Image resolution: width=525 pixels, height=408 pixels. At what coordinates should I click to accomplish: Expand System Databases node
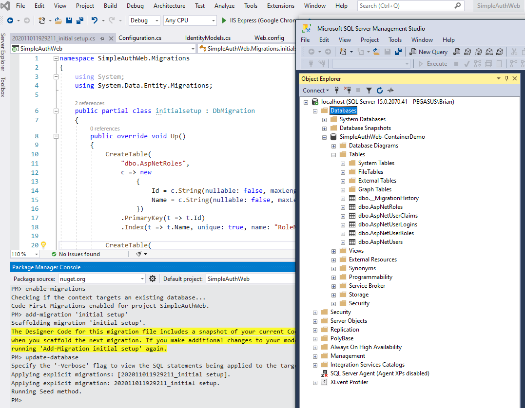click(x=324, y=120)
